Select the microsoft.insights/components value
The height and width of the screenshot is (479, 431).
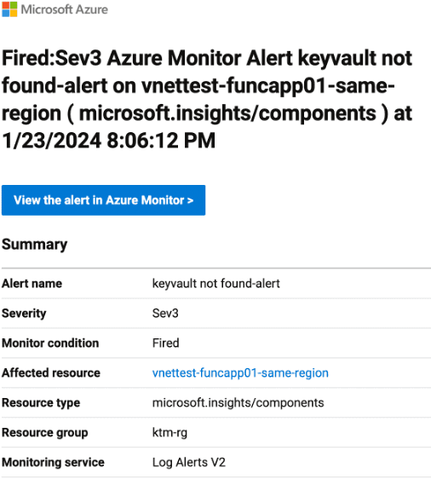(x=238, y=402)
